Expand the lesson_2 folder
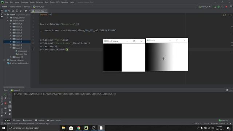233x131 pixels. click(x=11, y=27)
